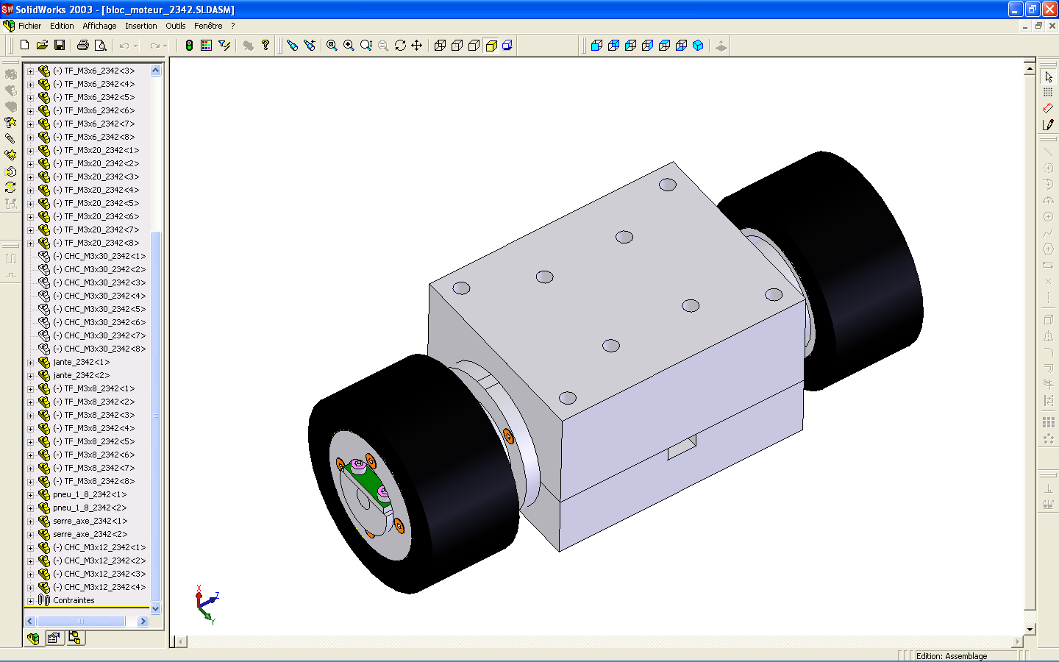Activate the Rotate view tool

(x=400, y=46)
